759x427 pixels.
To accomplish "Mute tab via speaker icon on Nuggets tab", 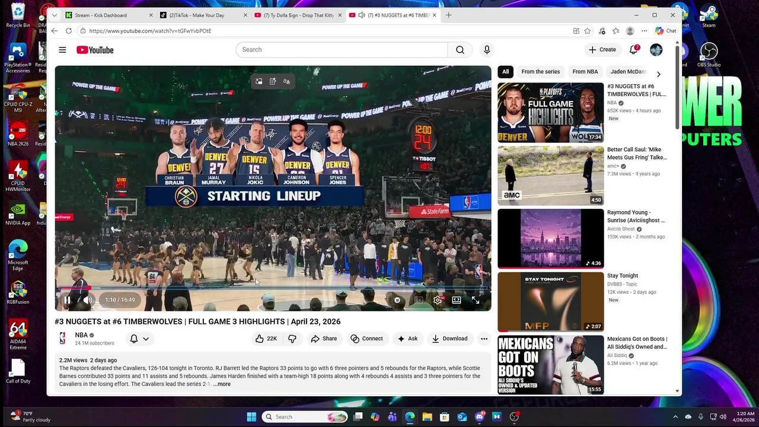I will (361, 15).
